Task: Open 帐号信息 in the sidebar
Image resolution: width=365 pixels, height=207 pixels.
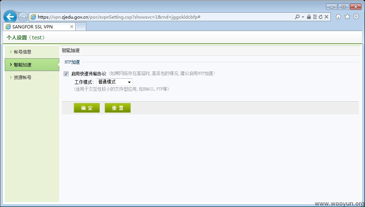Action: 32,52
